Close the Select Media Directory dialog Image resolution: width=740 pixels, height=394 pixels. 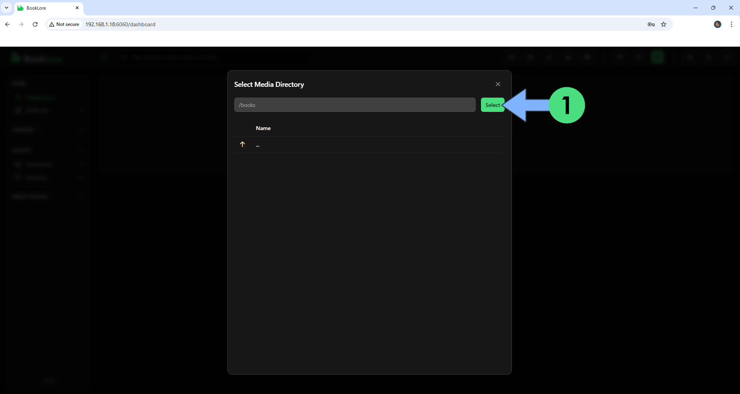tap(498, 84)
